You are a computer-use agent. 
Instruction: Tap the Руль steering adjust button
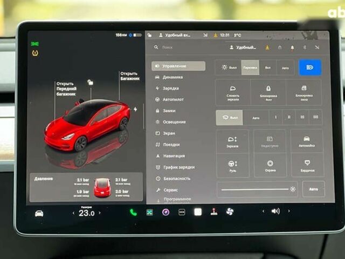tap(233, 166)
